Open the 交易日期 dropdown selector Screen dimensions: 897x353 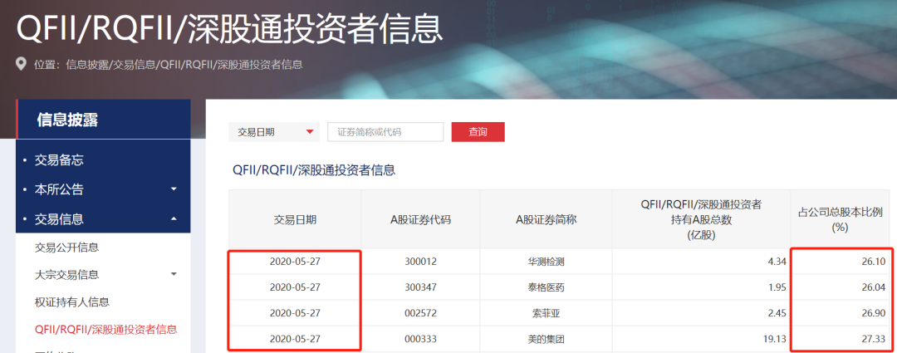(274, 132)
